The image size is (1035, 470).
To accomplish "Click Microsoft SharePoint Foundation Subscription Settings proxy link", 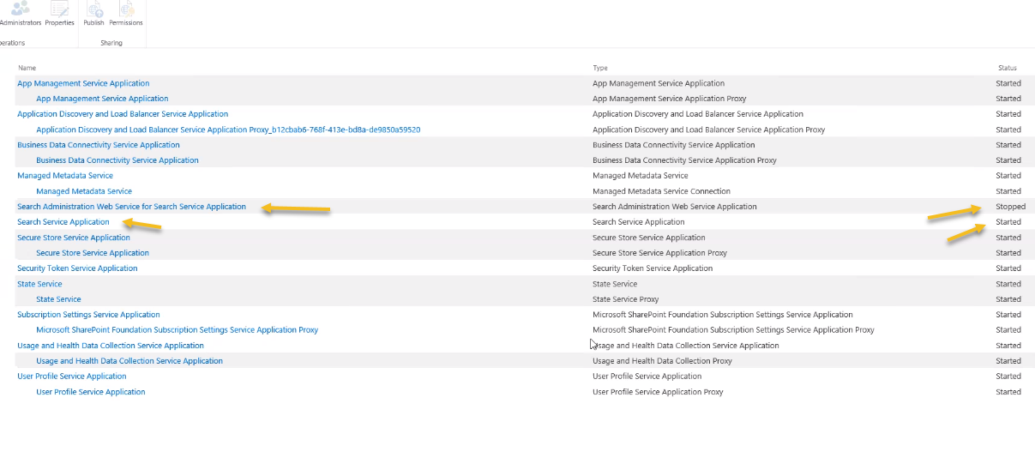I will 177,330.
